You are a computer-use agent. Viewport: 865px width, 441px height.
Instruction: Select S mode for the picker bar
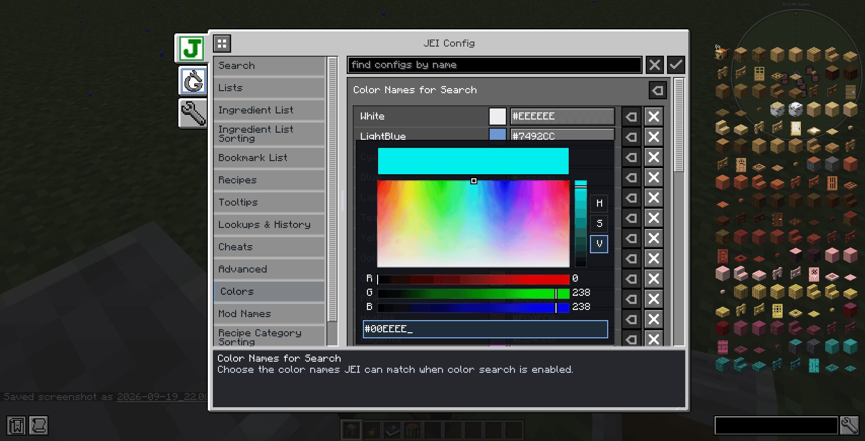(599, 224)
